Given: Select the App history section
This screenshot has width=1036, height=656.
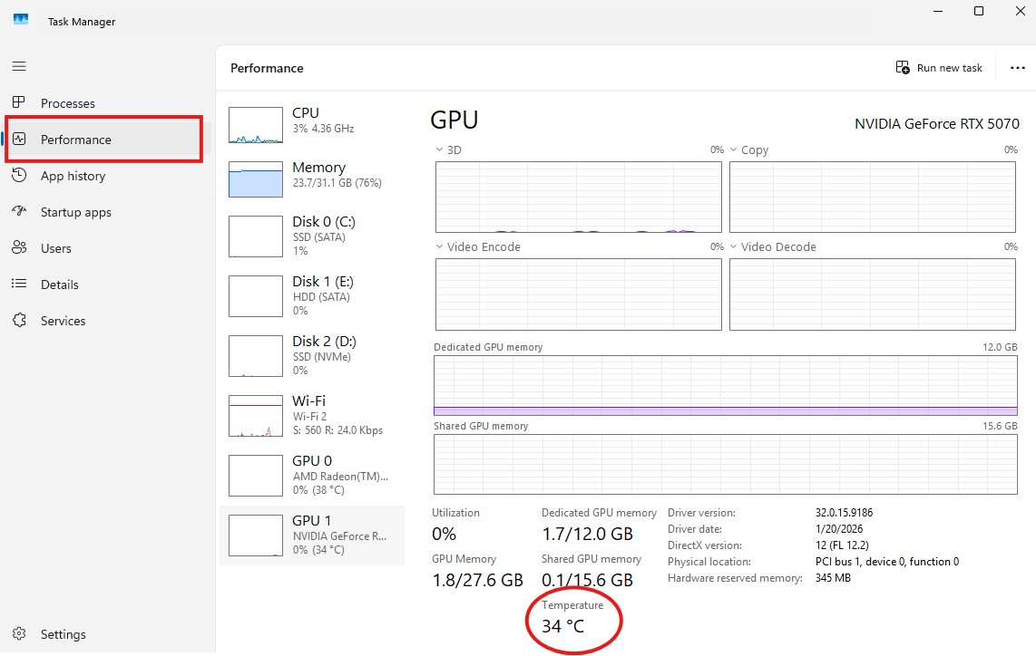Looking at the screenshot, I should [73, 176].
